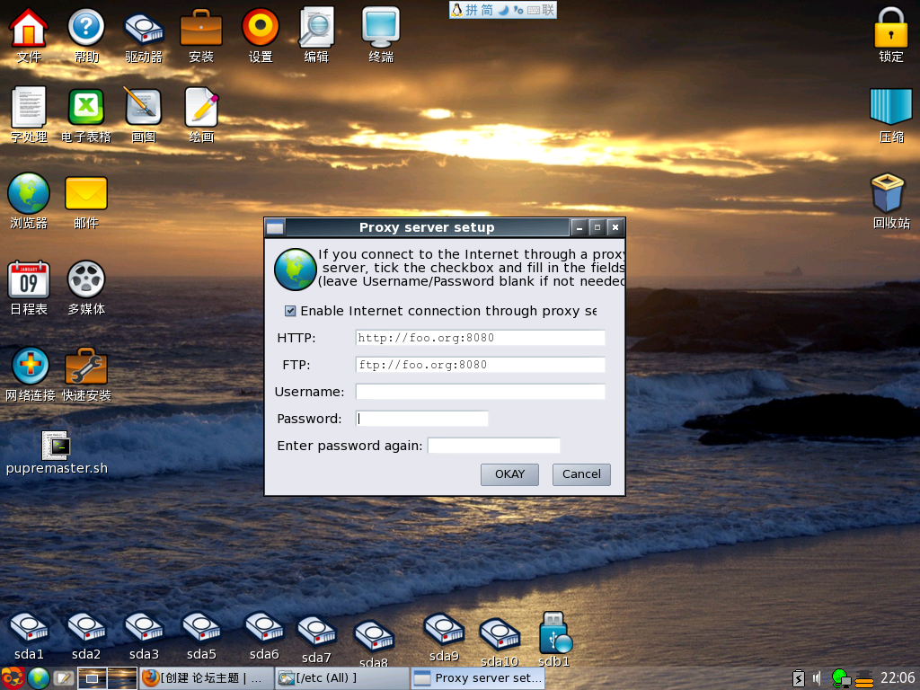The image size is (920, 690).
Task: Switch to the first virtual desktop thumbnail
Action: click(93, 678)
